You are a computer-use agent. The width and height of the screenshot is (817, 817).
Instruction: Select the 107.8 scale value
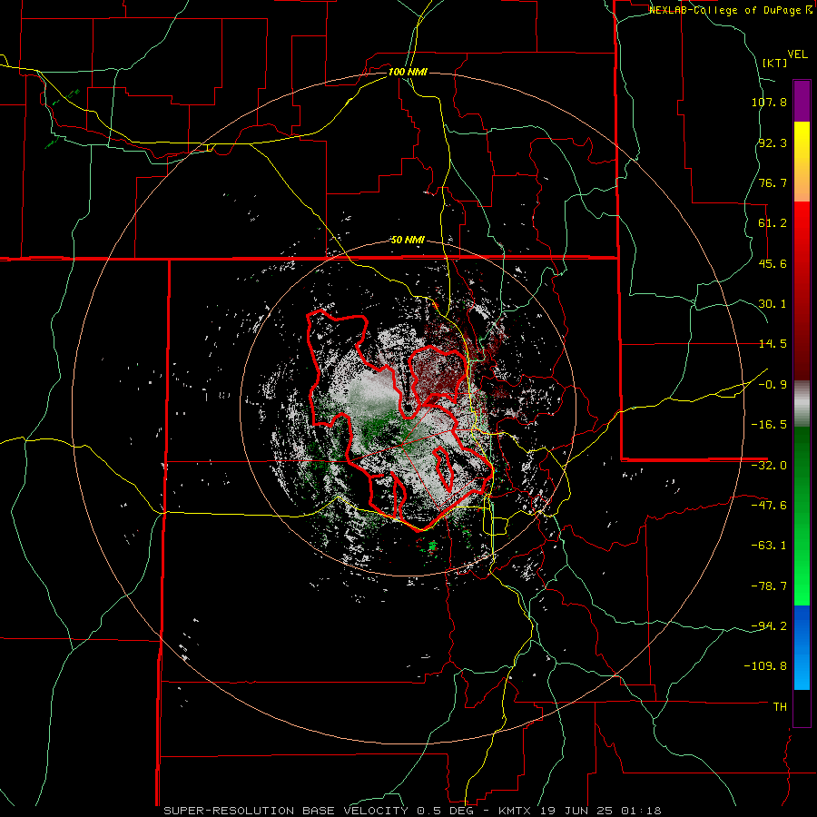coord(769,102)
